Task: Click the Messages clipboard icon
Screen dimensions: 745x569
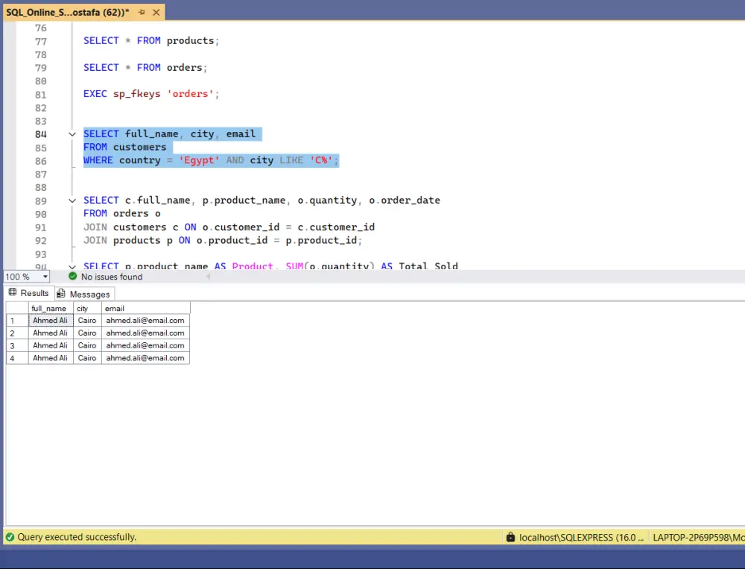Action: pos(60,293)
